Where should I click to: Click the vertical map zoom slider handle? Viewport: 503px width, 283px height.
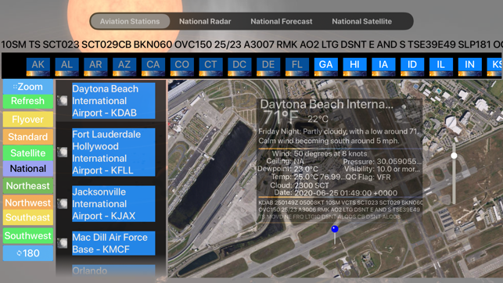(454, 156)
